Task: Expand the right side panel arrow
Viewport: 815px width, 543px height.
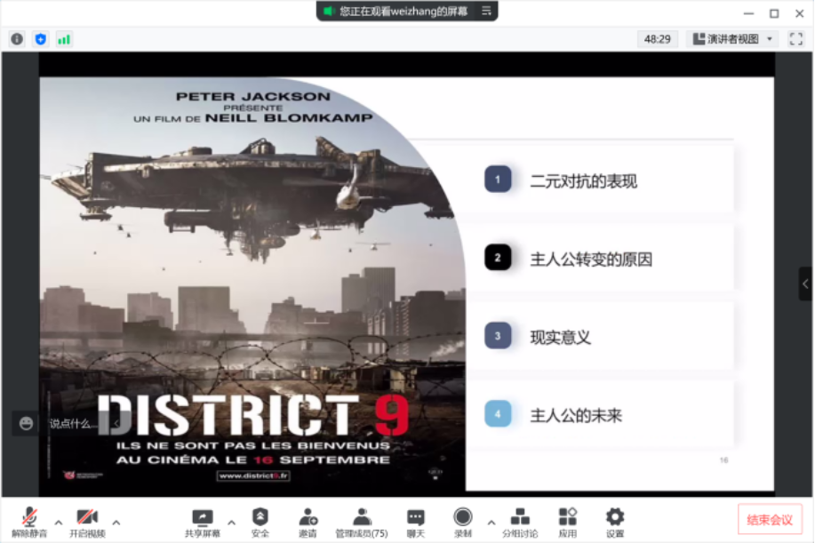Action: (805, 283)
